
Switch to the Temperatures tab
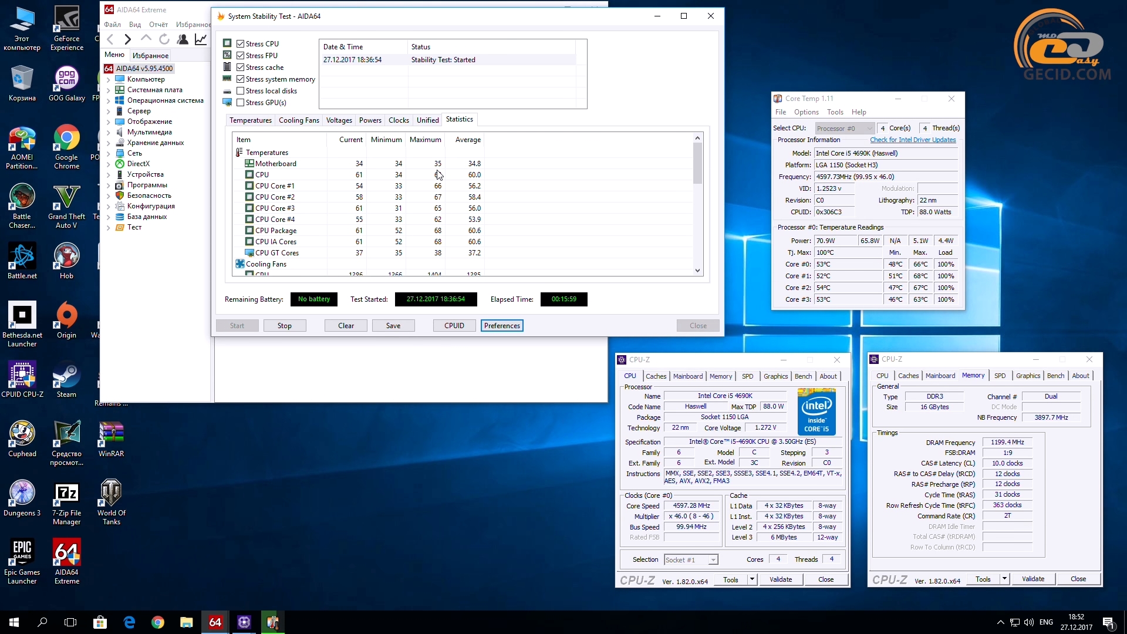tap(251, 120)
